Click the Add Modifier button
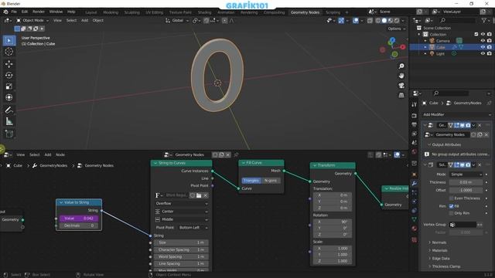Image resolution: width=495 pixels, height=278 pixels. click(456, 115)
